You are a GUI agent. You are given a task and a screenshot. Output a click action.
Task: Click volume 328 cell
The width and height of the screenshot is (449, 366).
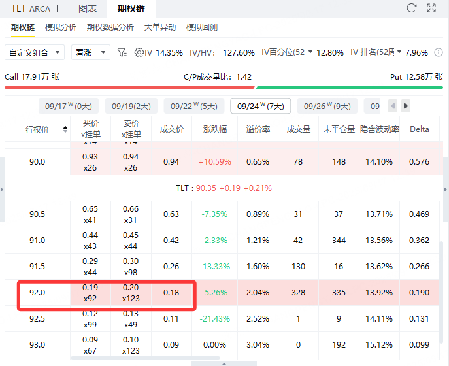tap(299, 293)
